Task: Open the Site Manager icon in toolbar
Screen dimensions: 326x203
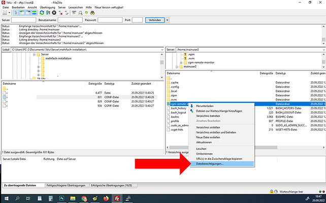Action: pos(5,13)
